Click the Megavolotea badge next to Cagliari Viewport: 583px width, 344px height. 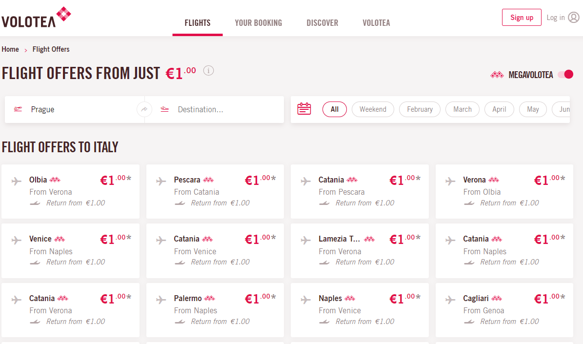pos(497,298)
